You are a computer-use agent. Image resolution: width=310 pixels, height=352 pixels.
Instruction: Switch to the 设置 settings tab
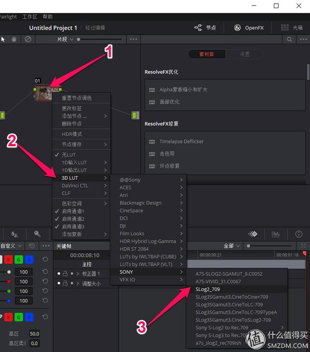click(x=244, y=54)
